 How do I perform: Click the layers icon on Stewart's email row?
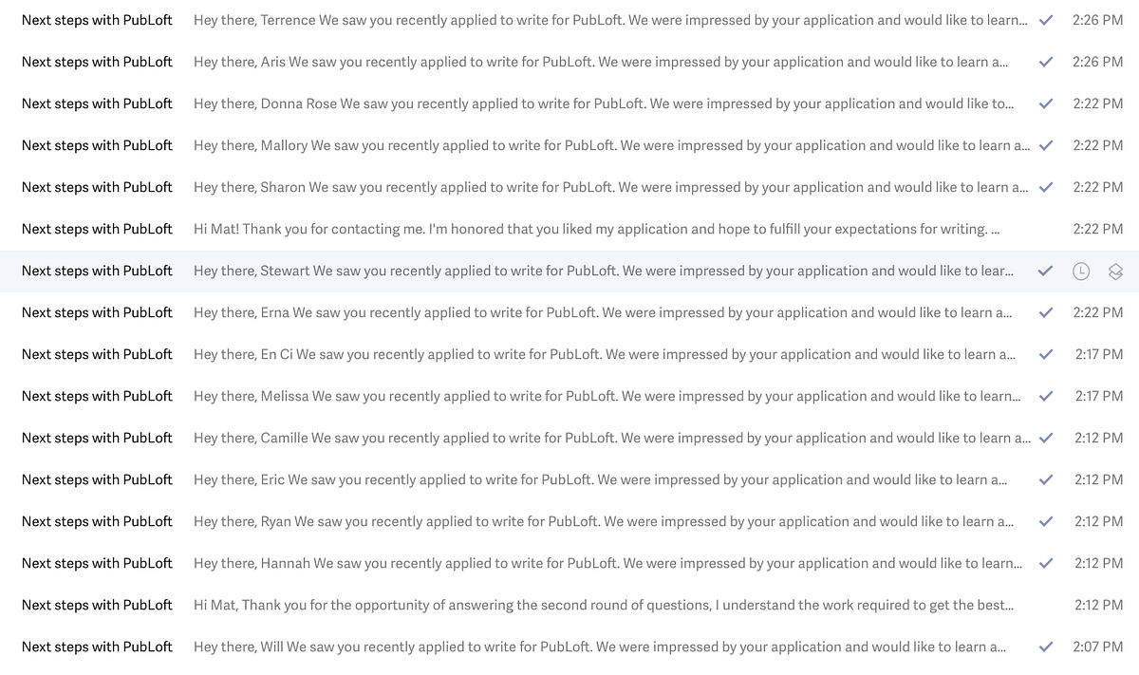click(1115, 271)
